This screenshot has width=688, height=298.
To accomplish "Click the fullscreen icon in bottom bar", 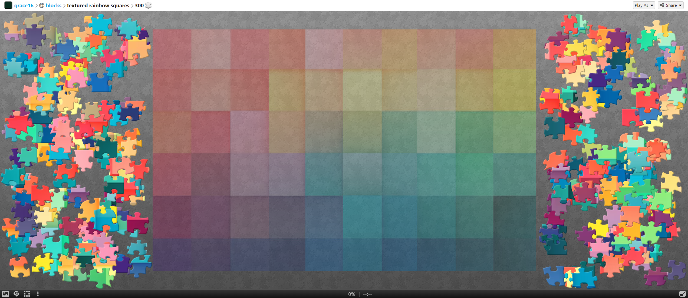I will coord(682,294).
